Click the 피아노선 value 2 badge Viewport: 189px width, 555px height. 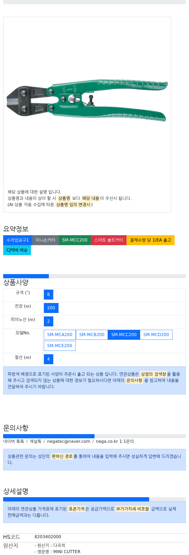(x=48, y=321)
